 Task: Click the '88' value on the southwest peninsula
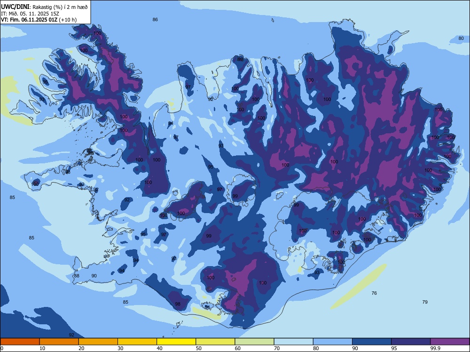point(77,275)
